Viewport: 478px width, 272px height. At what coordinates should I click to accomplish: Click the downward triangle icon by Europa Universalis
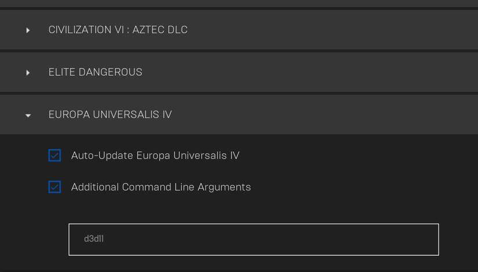[x=28, y=115]
